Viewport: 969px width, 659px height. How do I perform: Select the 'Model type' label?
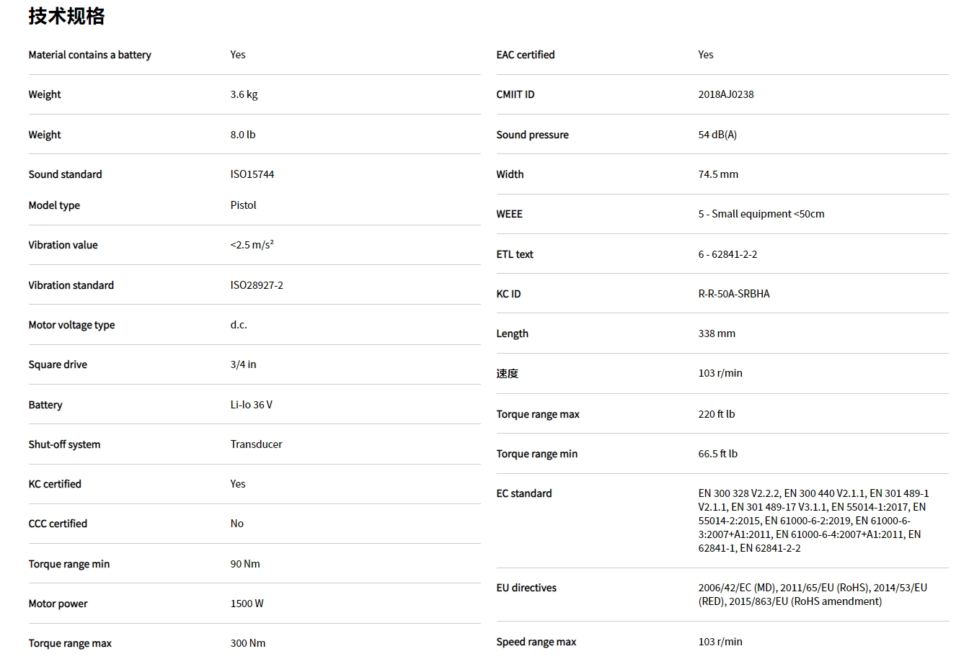[x=54, y=205]
